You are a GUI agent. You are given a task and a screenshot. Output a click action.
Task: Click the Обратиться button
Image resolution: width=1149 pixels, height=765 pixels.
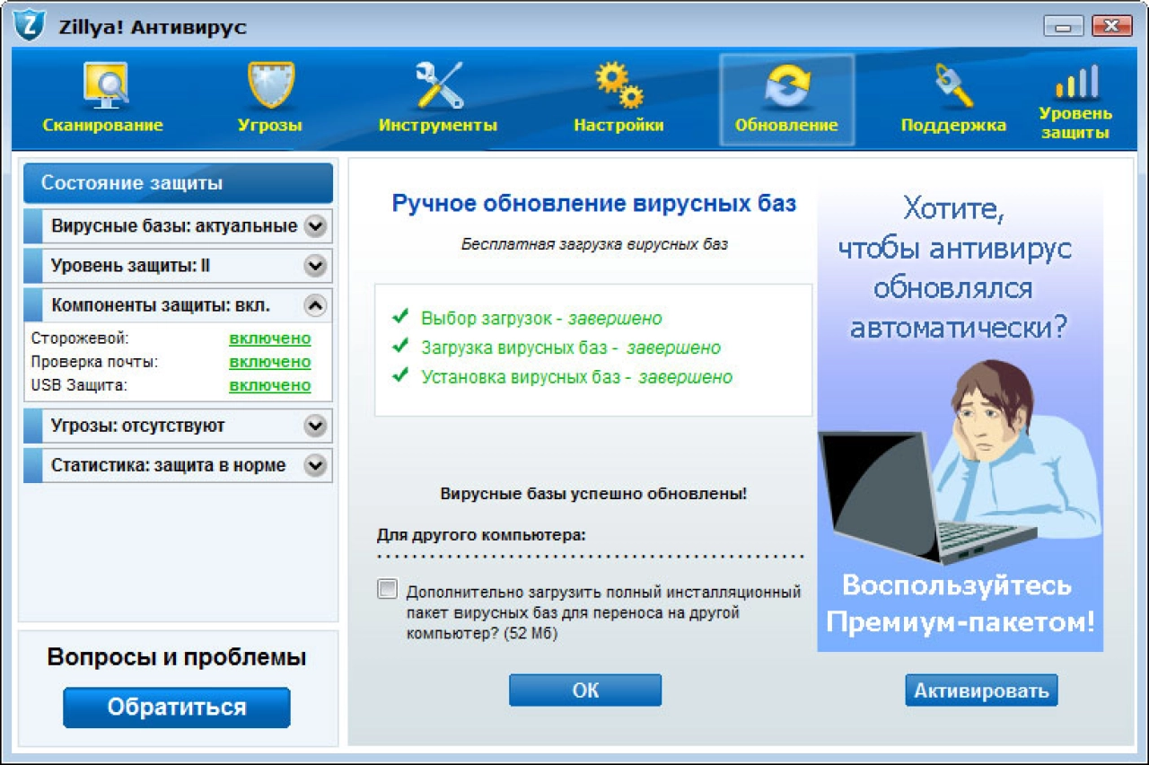pyautogui.click(x=177, y=708)
